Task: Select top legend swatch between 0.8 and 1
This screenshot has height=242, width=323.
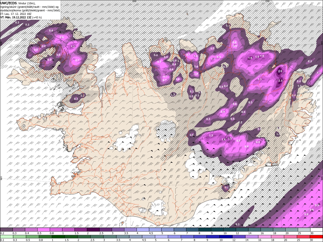Action: point(56,230)
